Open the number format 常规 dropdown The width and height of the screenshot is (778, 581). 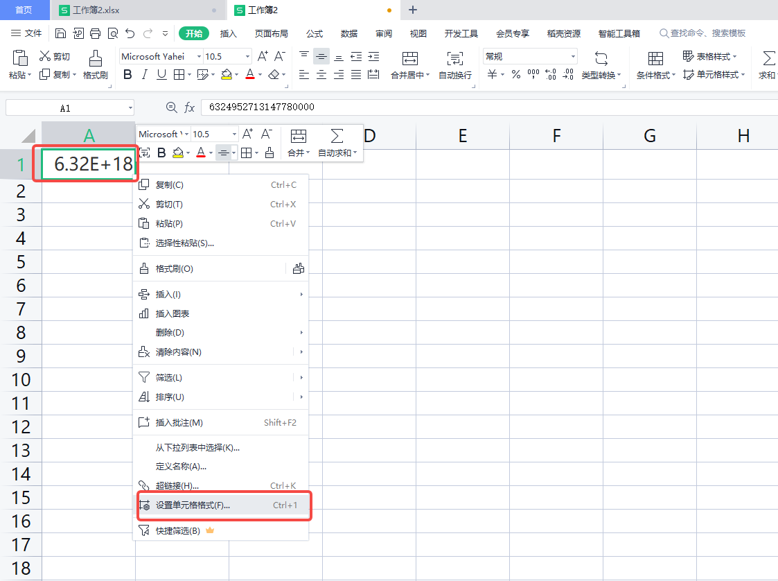click(x=574, y=56)
